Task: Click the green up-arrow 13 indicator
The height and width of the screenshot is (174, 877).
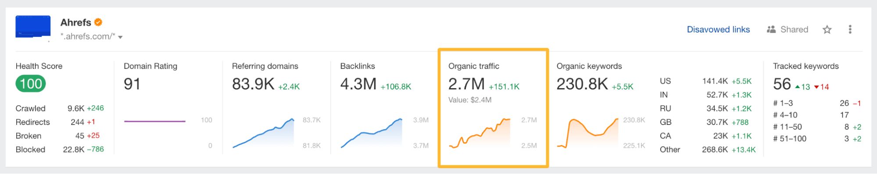Action: [x=803, y=87]
